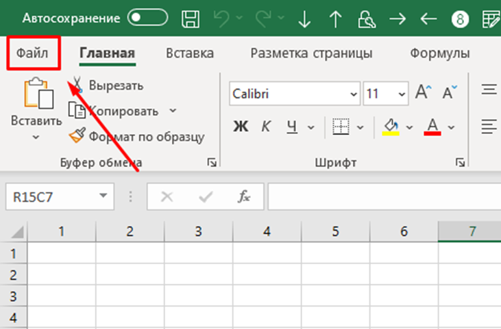Expand the Name Box dropdown arrow

[x=103, y=196]
